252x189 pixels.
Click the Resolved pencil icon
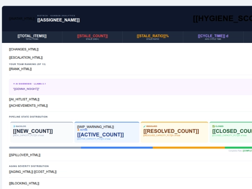[x=145, y=126]
